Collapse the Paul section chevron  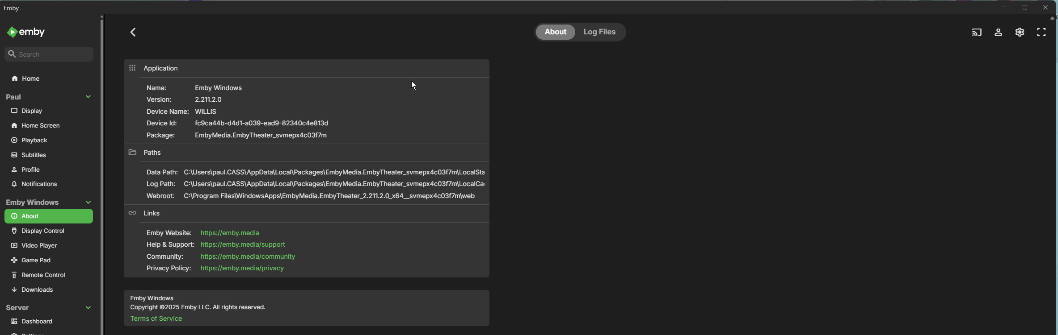[89, 97]
